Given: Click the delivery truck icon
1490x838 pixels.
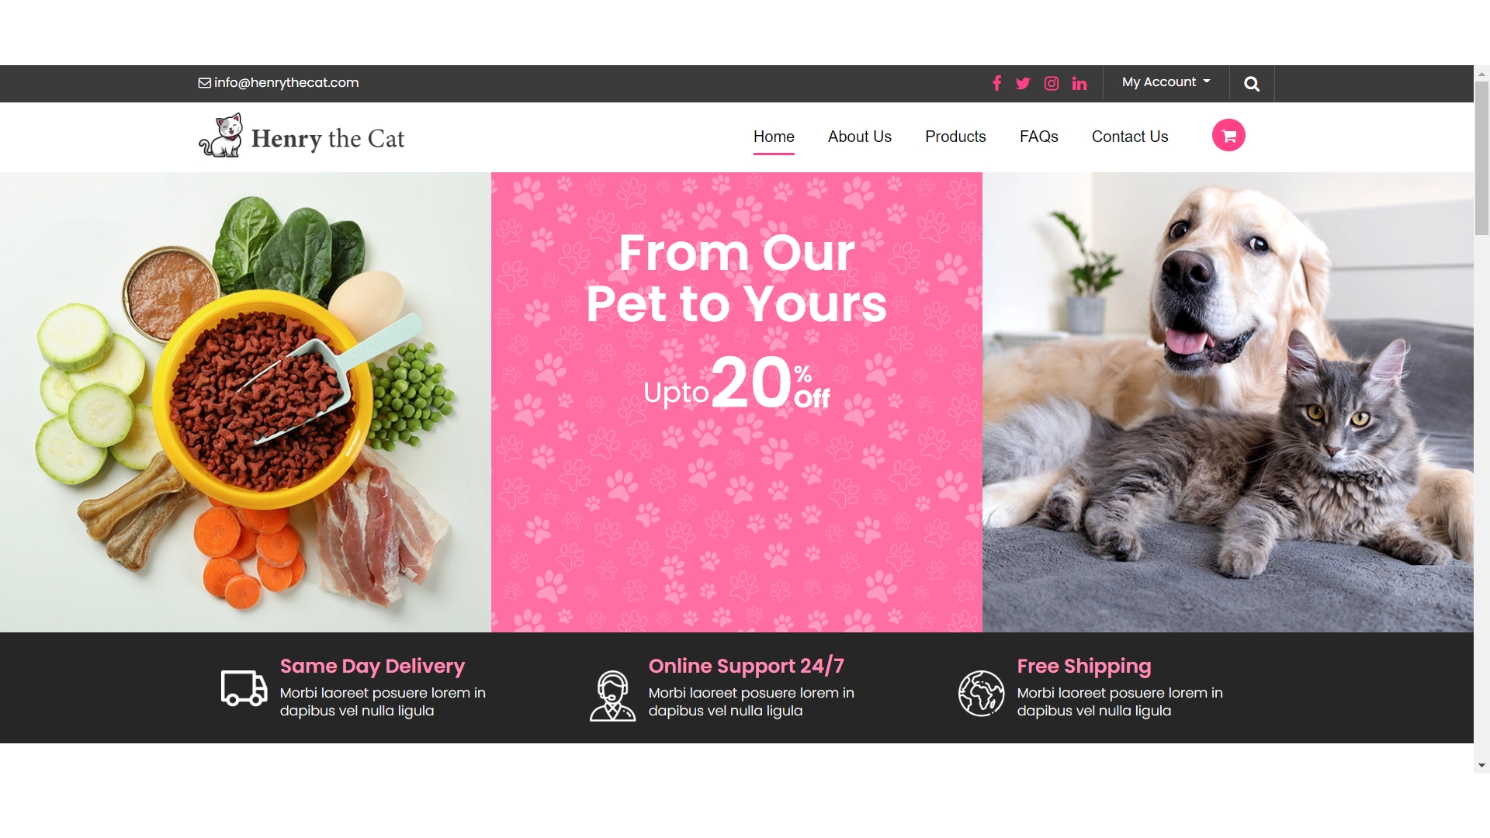Looking at the screenshot, I should click(244, 688).
